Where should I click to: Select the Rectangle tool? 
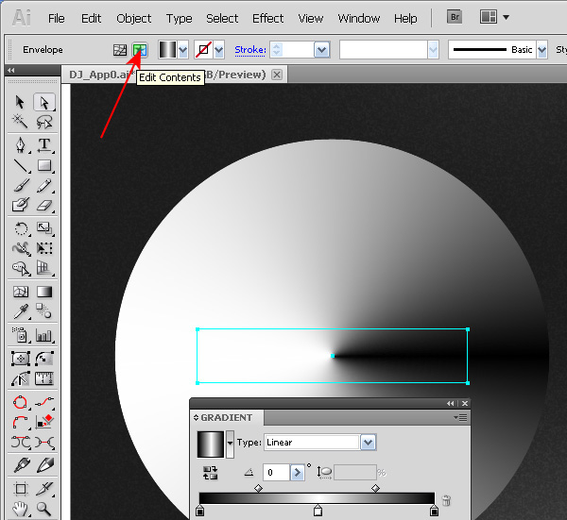tap(44, 166)
